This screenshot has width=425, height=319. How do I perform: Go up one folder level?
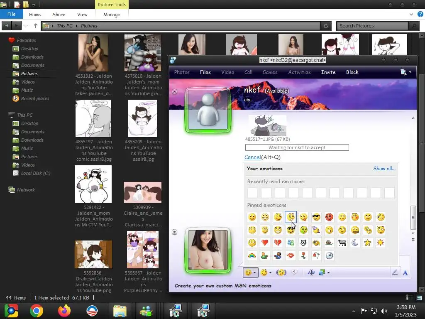point(36,26)
